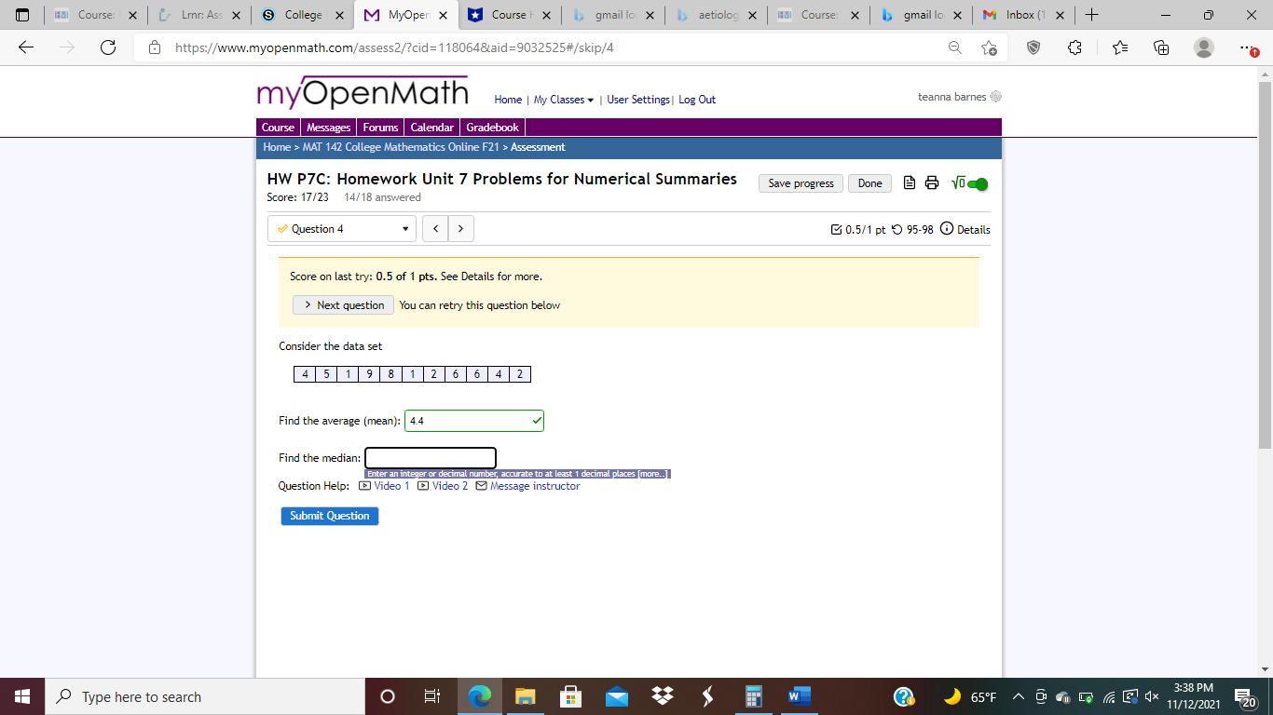Submit the question

[330, 516]
